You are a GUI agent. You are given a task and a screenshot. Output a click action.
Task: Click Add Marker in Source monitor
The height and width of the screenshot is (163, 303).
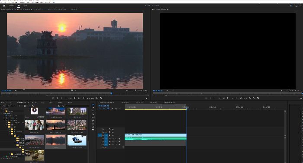(53, 98)
